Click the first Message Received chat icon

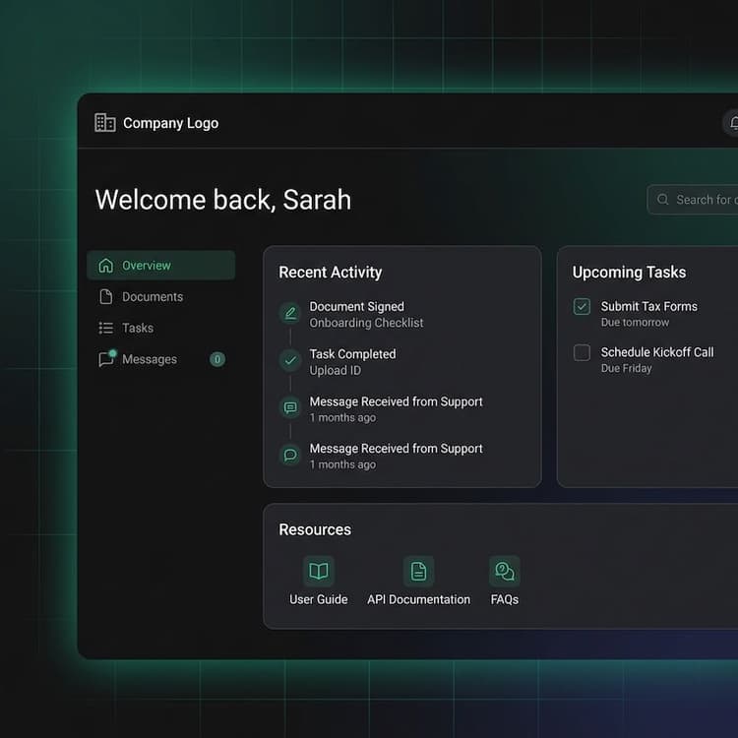(289, 407)
